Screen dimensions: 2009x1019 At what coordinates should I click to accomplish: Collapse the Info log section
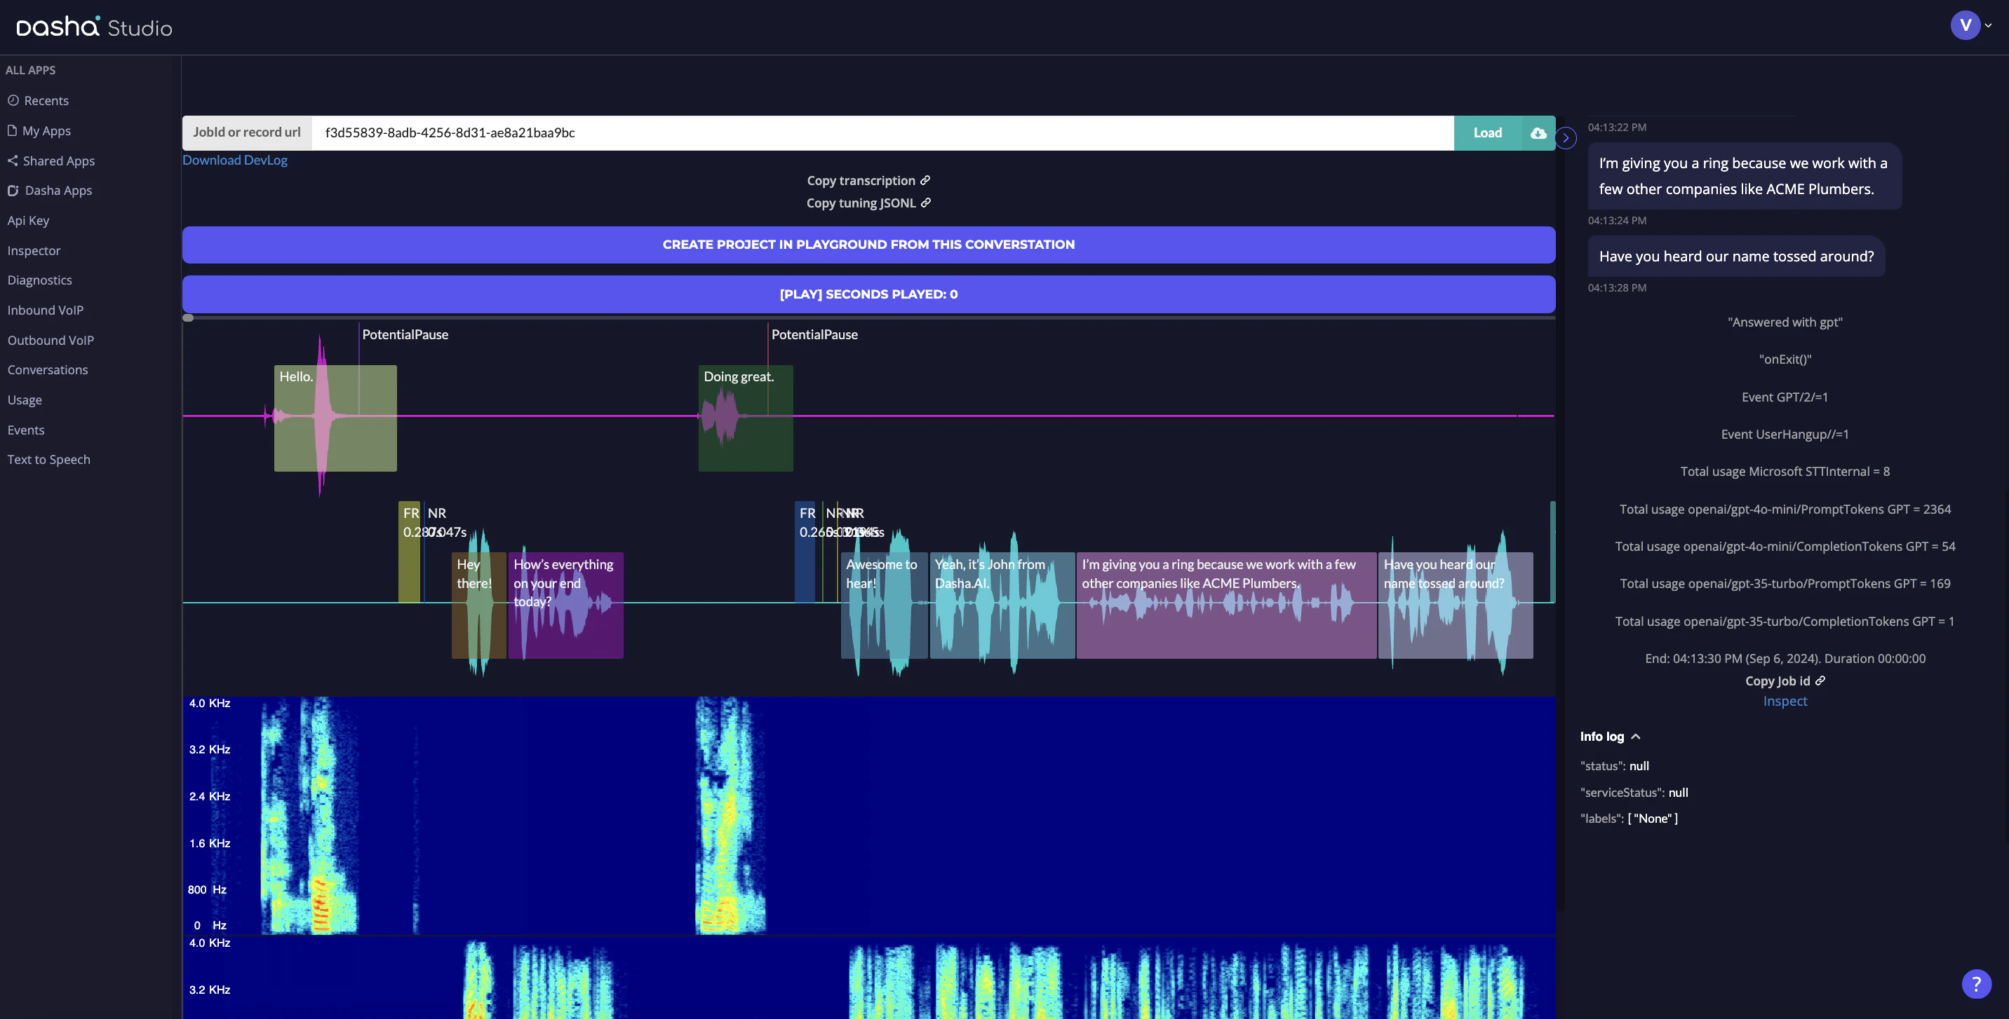tap(1635, 736)
